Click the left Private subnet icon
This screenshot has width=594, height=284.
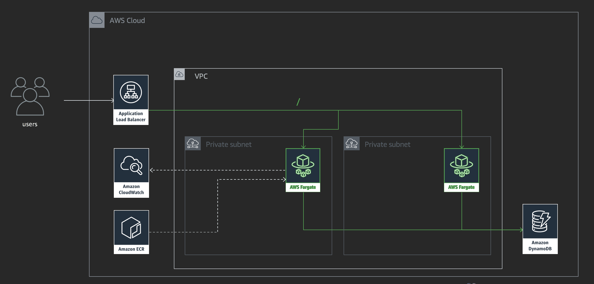coord(193,143)
